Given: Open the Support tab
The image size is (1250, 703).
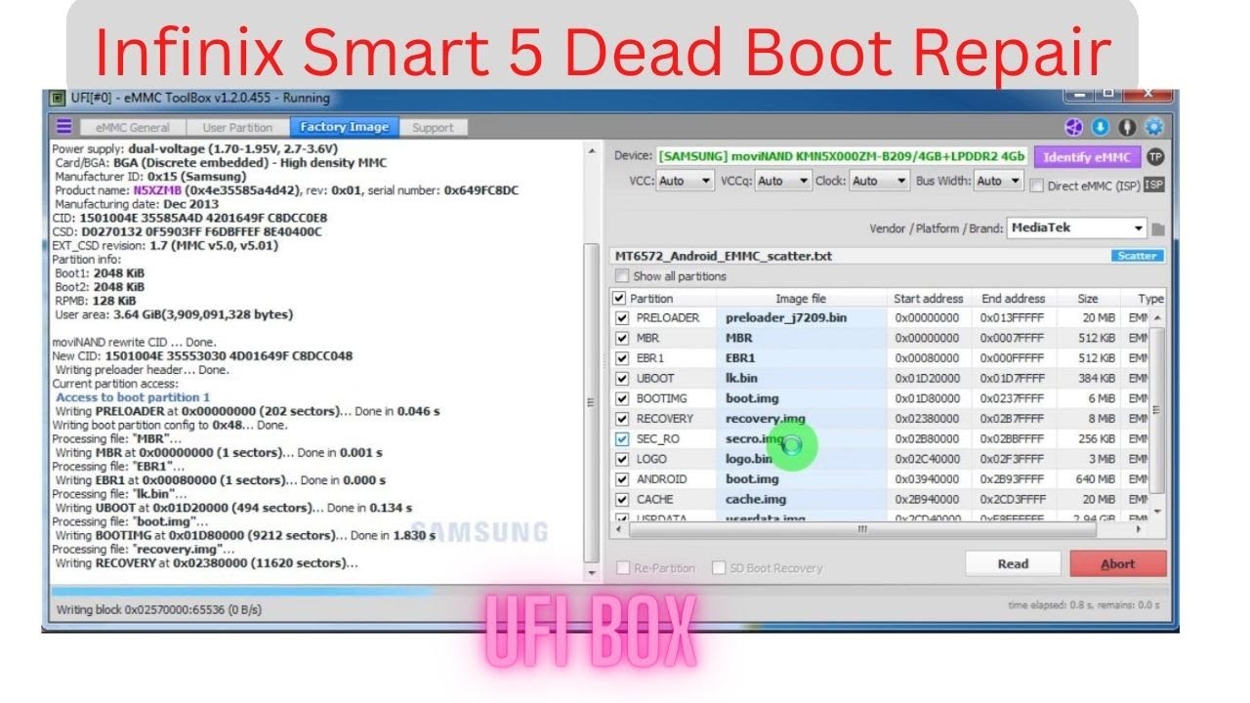Looking at the screenshot, I should coord(433,127).
